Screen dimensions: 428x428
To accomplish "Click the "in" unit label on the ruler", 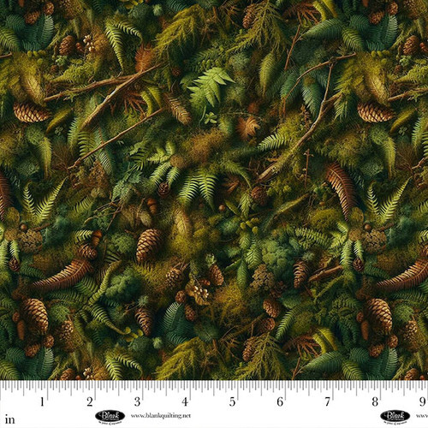I will point(10,419).
